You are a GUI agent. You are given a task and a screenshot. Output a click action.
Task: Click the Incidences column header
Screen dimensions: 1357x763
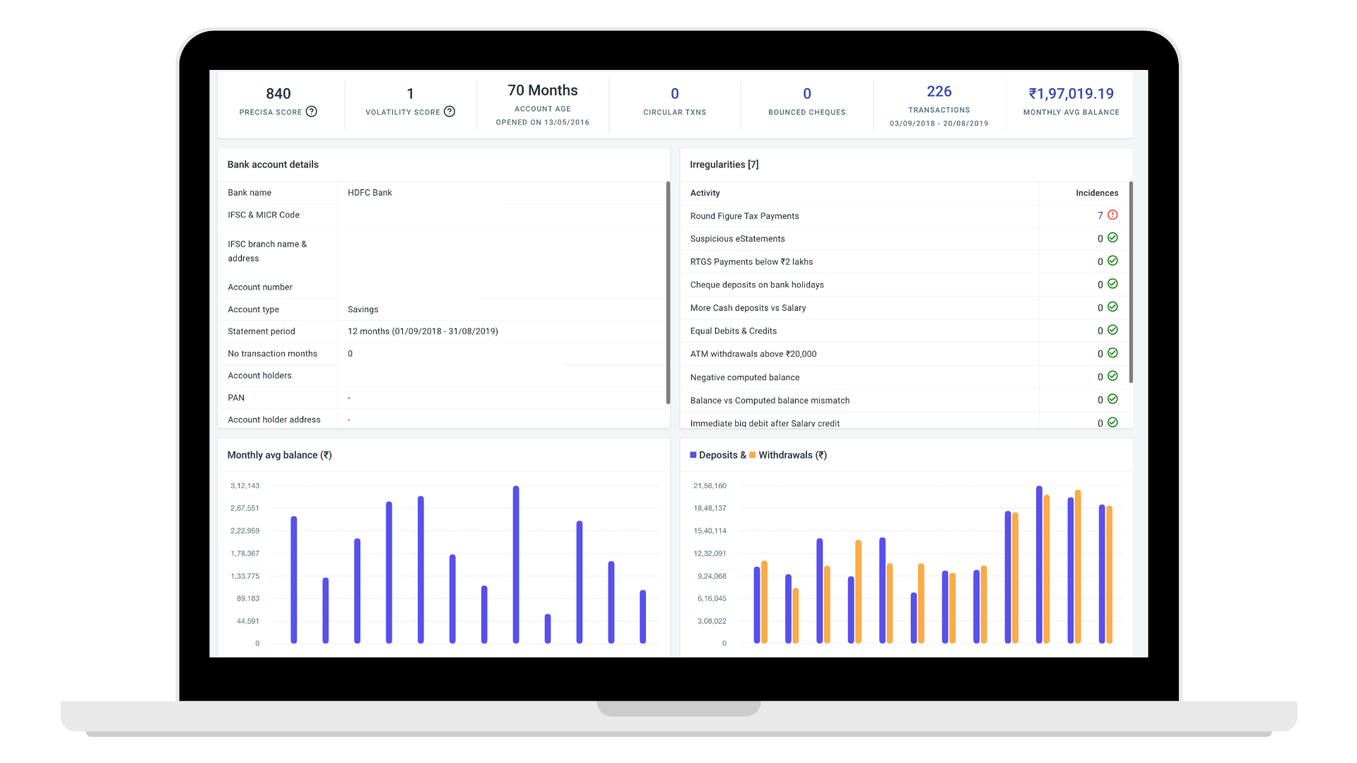(1096, 193)
